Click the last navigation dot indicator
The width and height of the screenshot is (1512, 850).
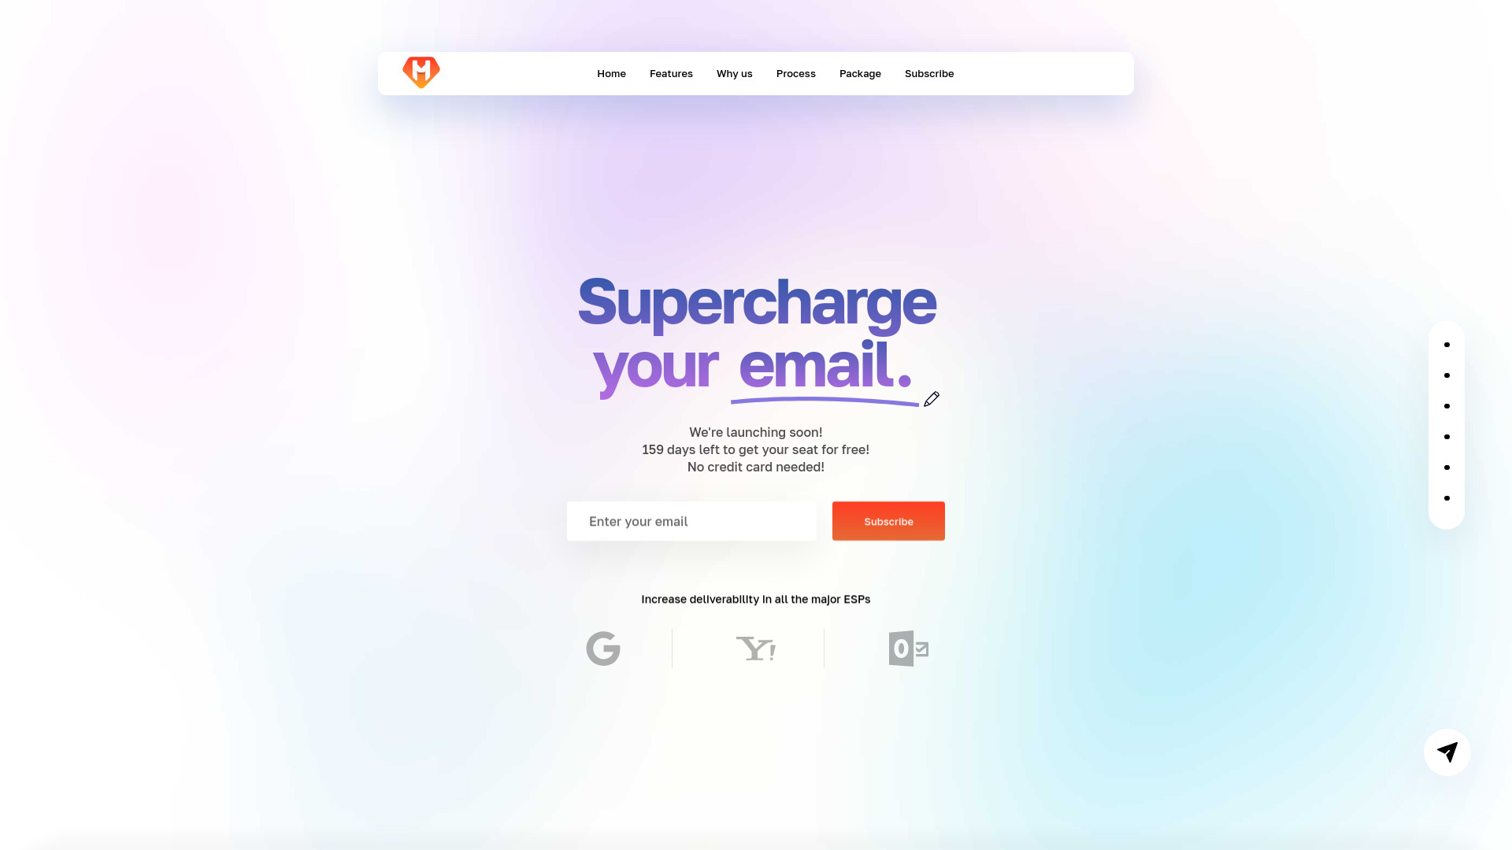coord(1447,498)
